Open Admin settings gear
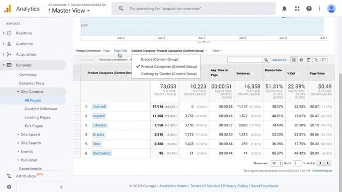This screenshot has height=192, width=342. coord(9,187)
